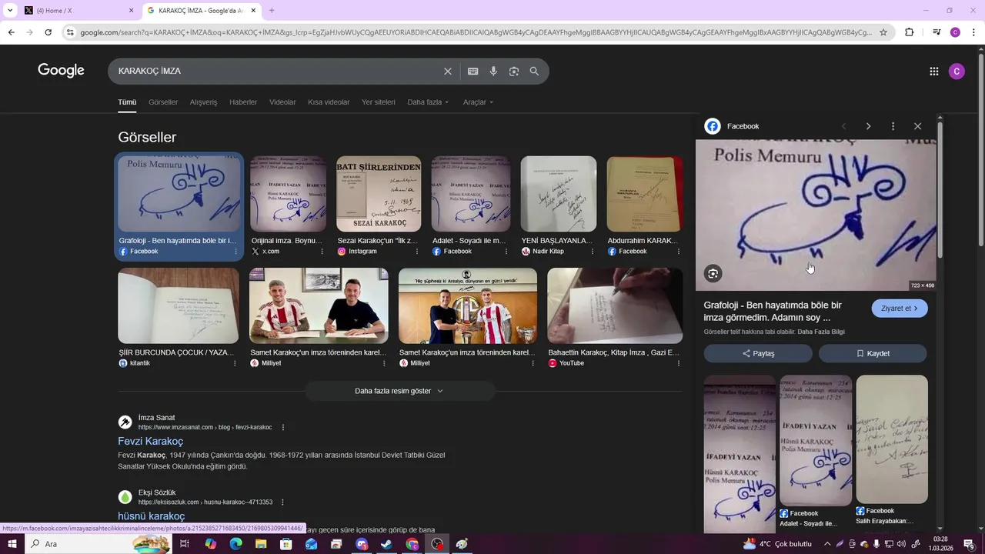Go to next image in preview panel

[868, 126]
